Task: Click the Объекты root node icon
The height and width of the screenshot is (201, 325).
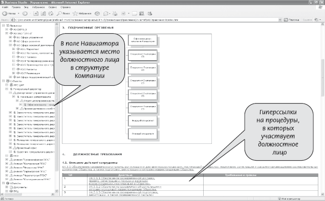Action: click(8, 183)
